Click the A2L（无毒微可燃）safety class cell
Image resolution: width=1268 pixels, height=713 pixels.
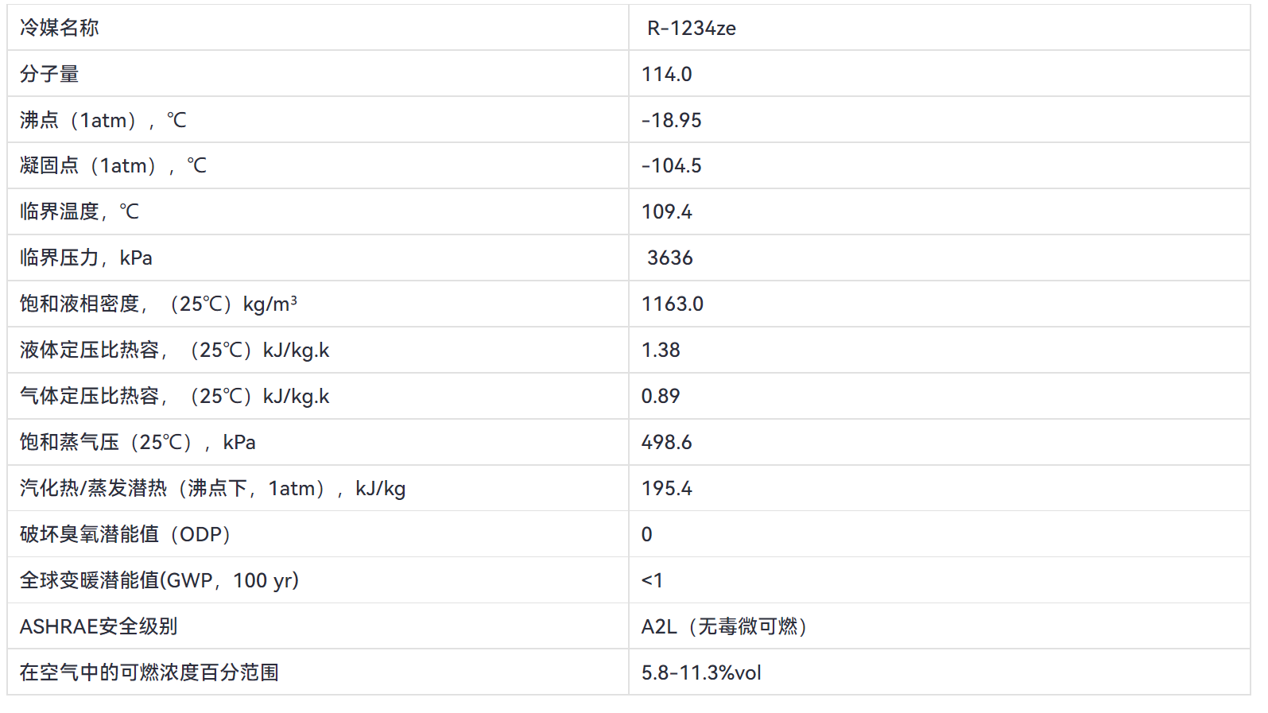723,626
